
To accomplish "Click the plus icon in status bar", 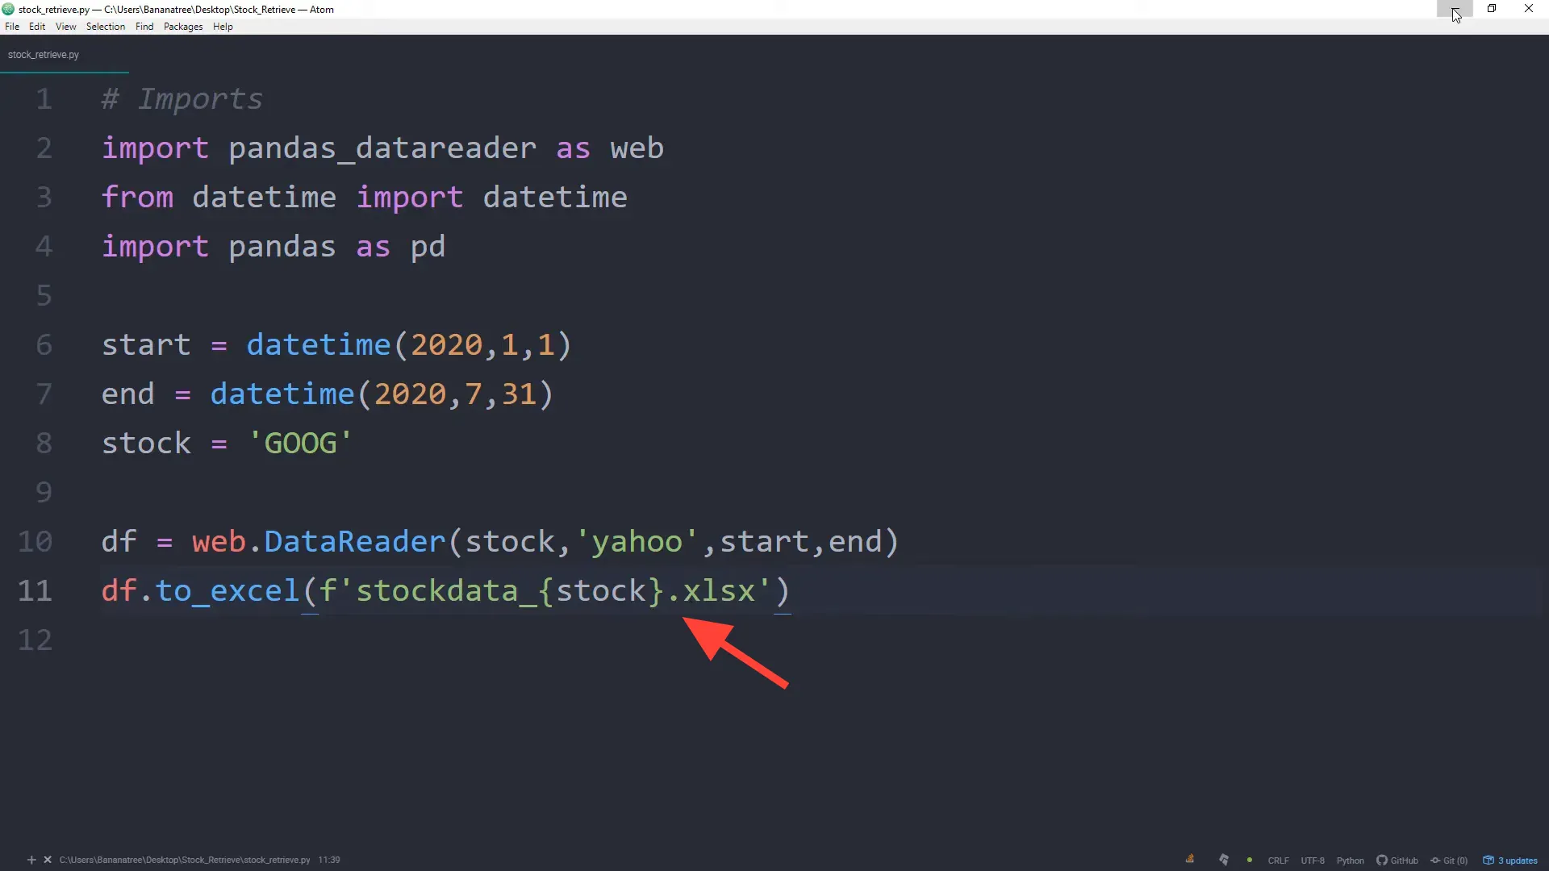I will click(31, 860).
